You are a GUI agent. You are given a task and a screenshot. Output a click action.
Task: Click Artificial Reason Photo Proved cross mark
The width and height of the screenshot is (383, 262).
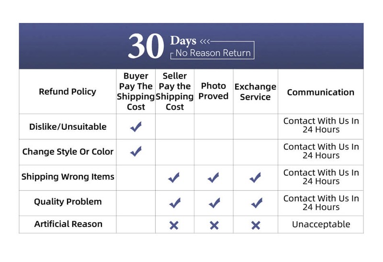[x=214, y=225]
